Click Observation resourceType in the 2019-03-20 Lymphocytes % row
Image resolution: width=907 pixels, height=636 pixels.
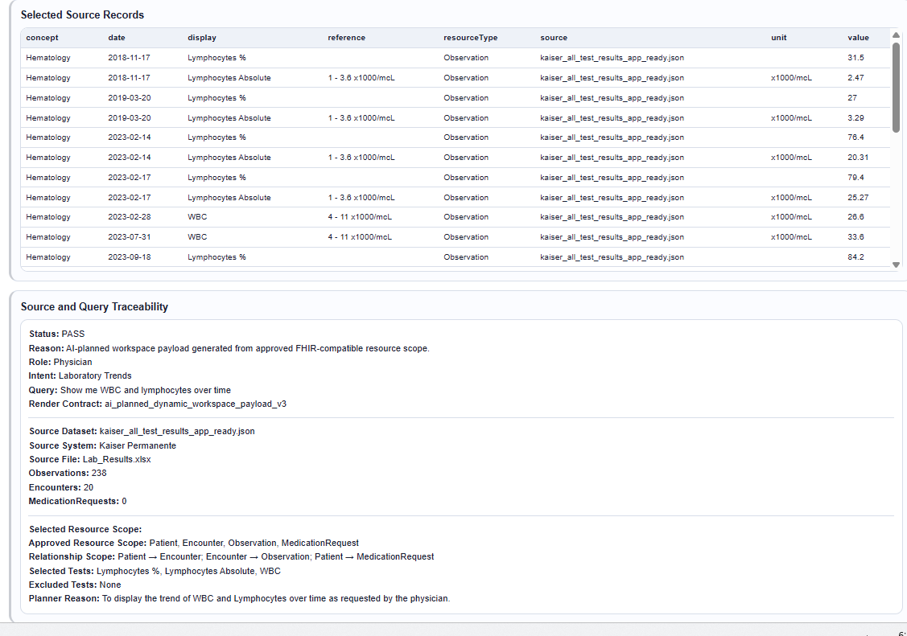point(466,97)
